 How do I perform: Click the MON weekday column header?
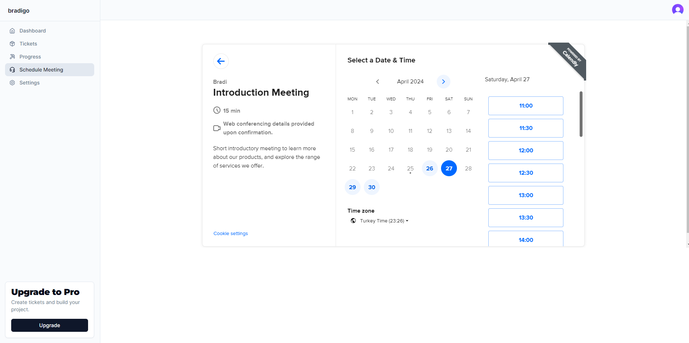[353, 99]
